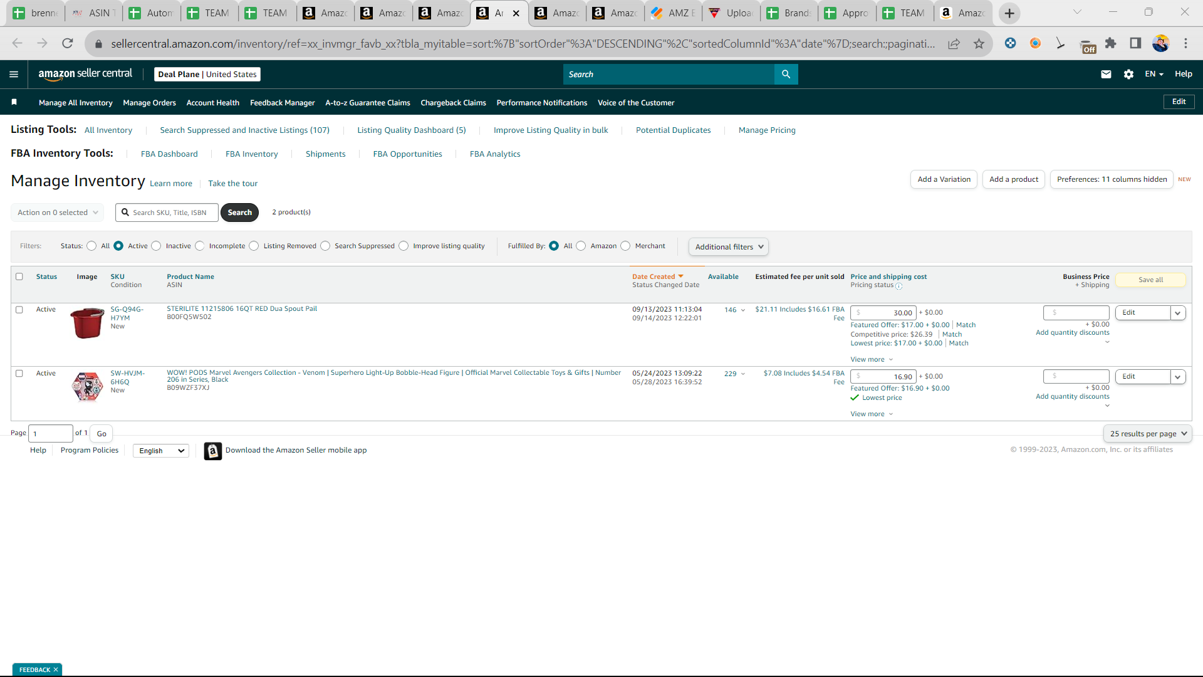Image resolution: width=1203 pixels, height=677 pixels.
Task: Click the Sterilite red pail thumbnail
Action: (x=87, y=322)
